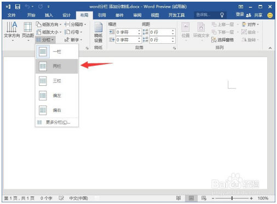
Task: Click the zoom slider handle
Action: [x=232, y=198]
